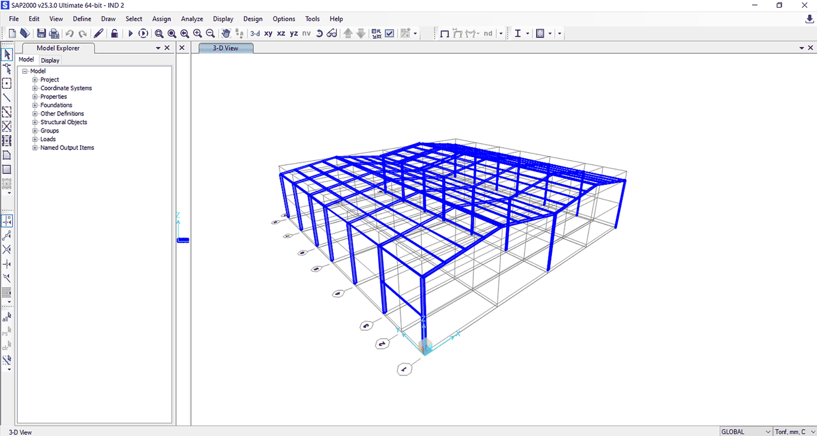This screenshot has height=436, width=817.
Task: Click the New Model icon
Action: tap(12, 33)
